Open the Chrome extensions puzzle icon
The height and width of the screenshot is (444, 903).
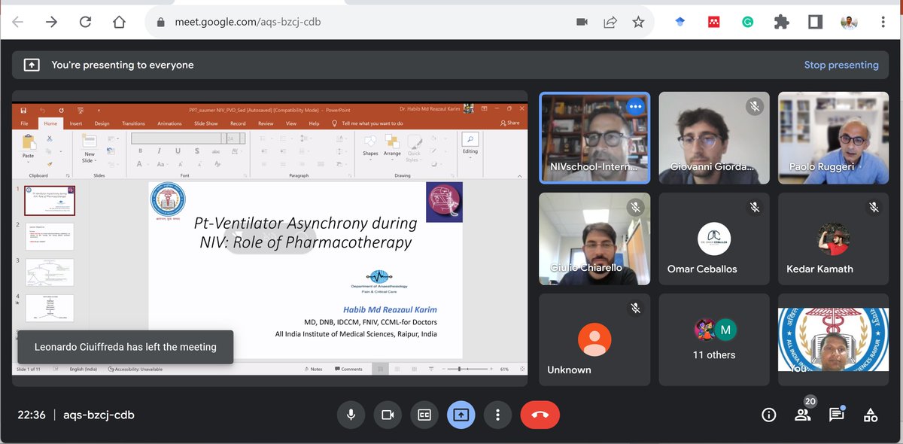[781, 22]
